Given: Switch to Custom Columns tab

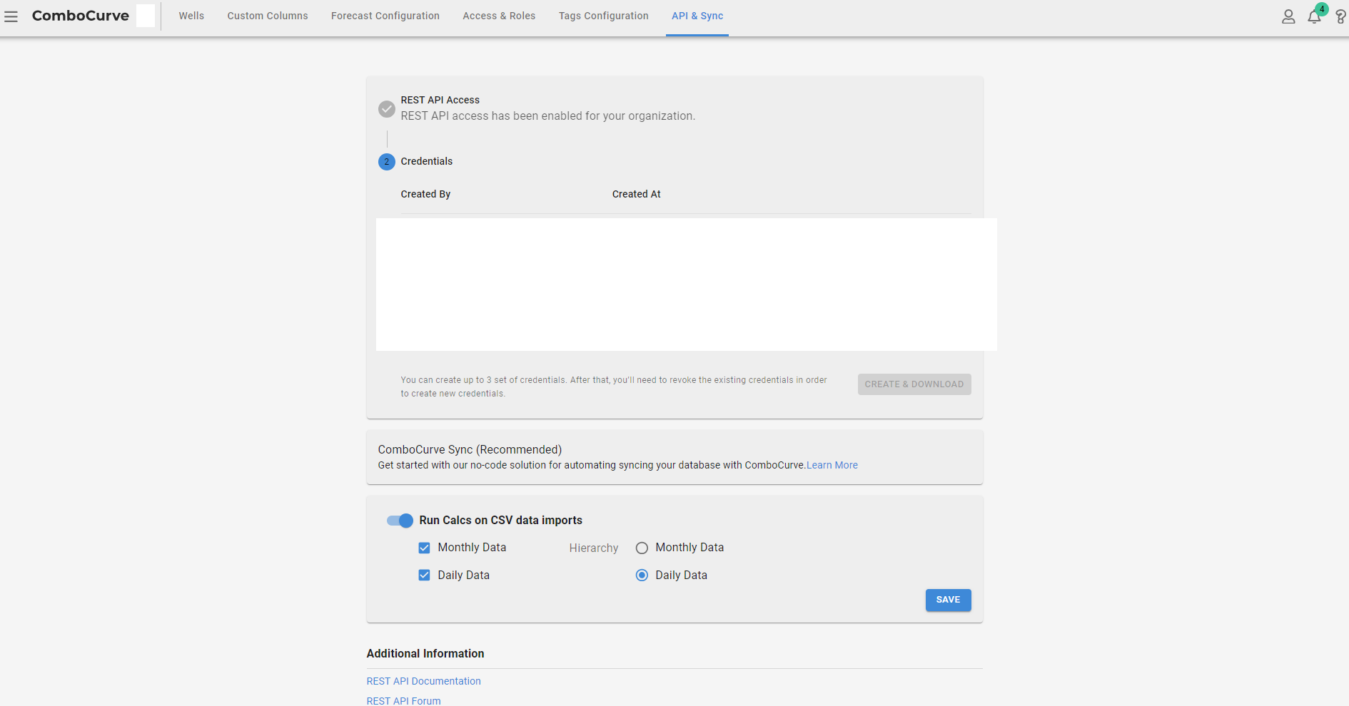Looking at the screenshot, I should pos(268,16).
